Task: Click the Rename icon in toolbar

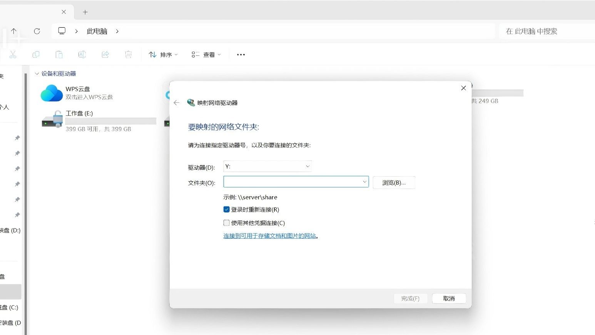Action: pos(82,55)
